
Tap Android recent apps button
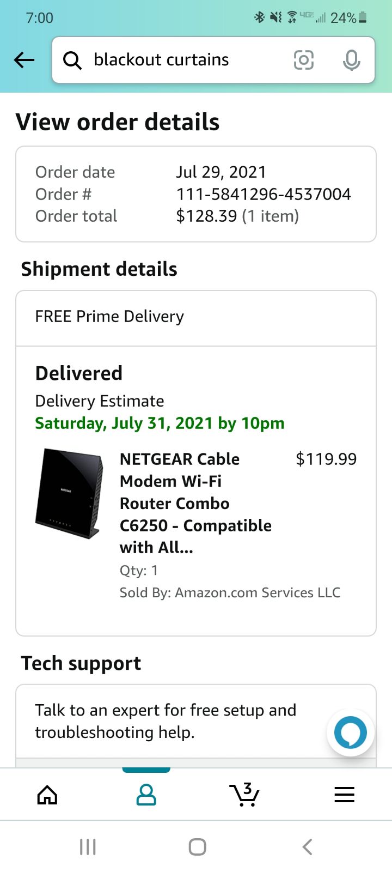[x=88, y=847]
